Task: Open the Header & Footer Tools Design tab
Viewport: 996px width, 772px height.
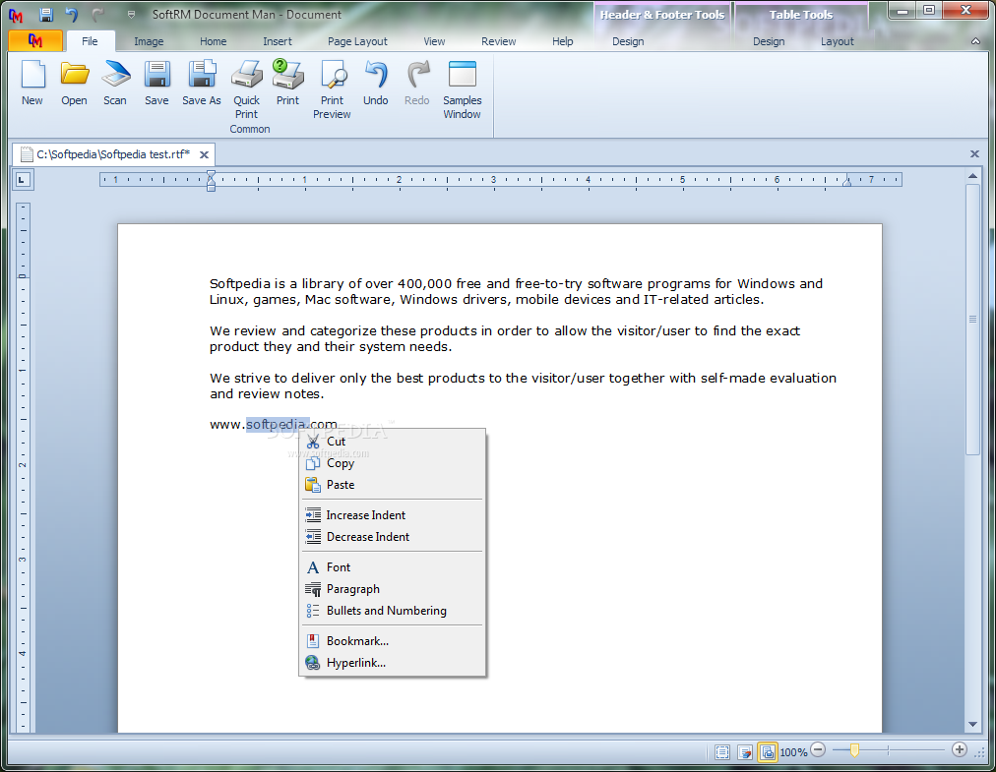Action: click(x=628, y=41)
